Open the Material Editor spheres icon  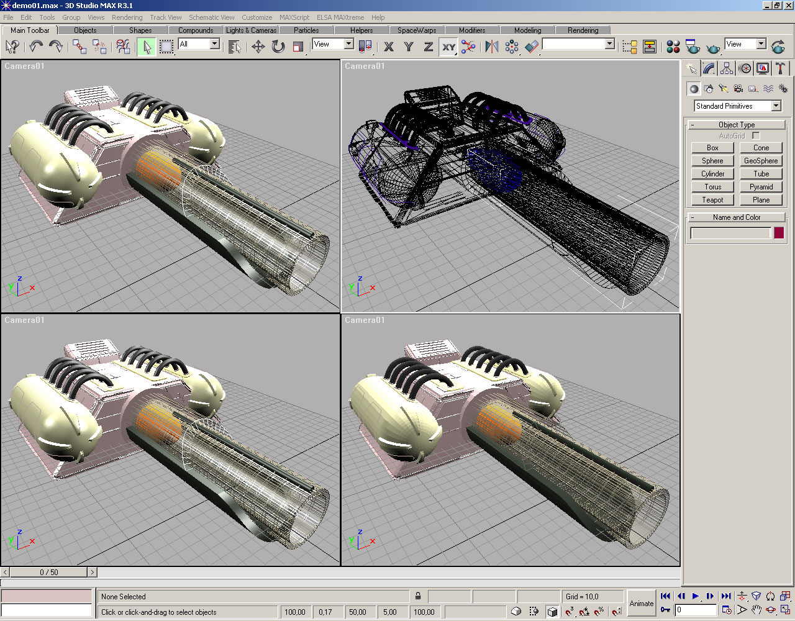[x=673, y=47]
